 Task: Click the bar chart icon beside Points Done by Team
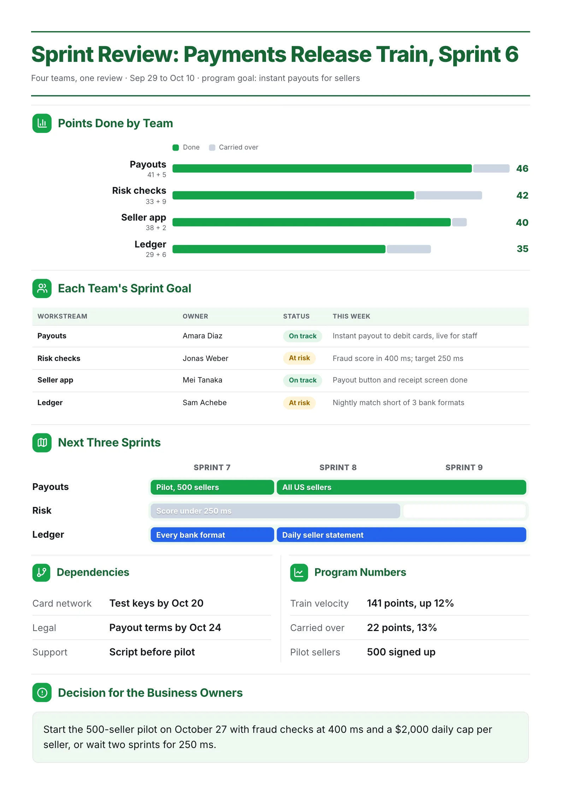pyautogui.click(x=42, y=123)
